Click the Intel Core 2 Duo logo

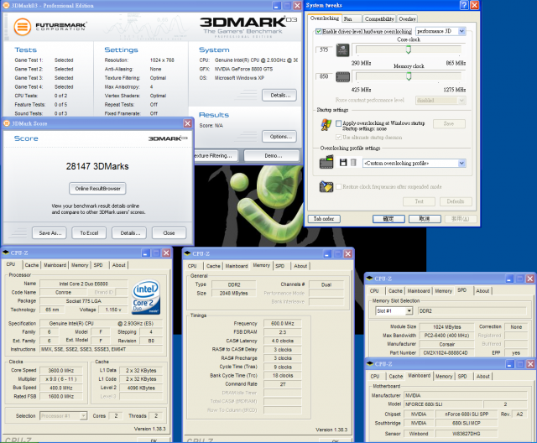point(146,297)
